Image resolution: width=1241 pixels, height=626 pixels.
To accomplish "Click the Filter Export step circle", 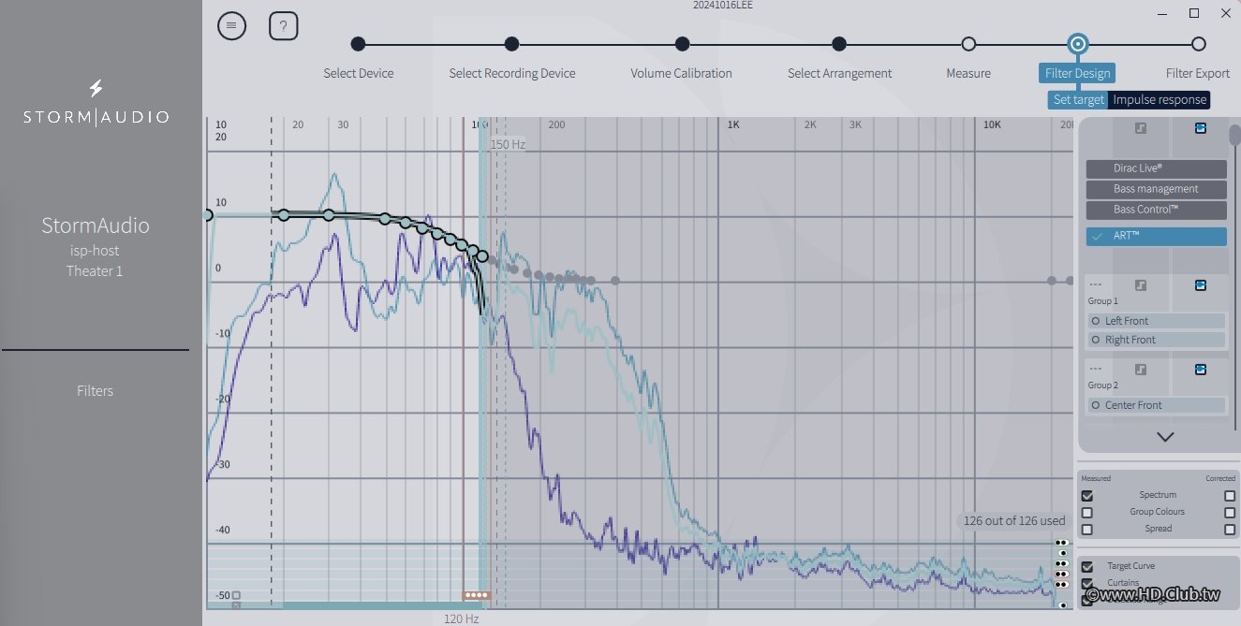I will (x=1198, y=44).
